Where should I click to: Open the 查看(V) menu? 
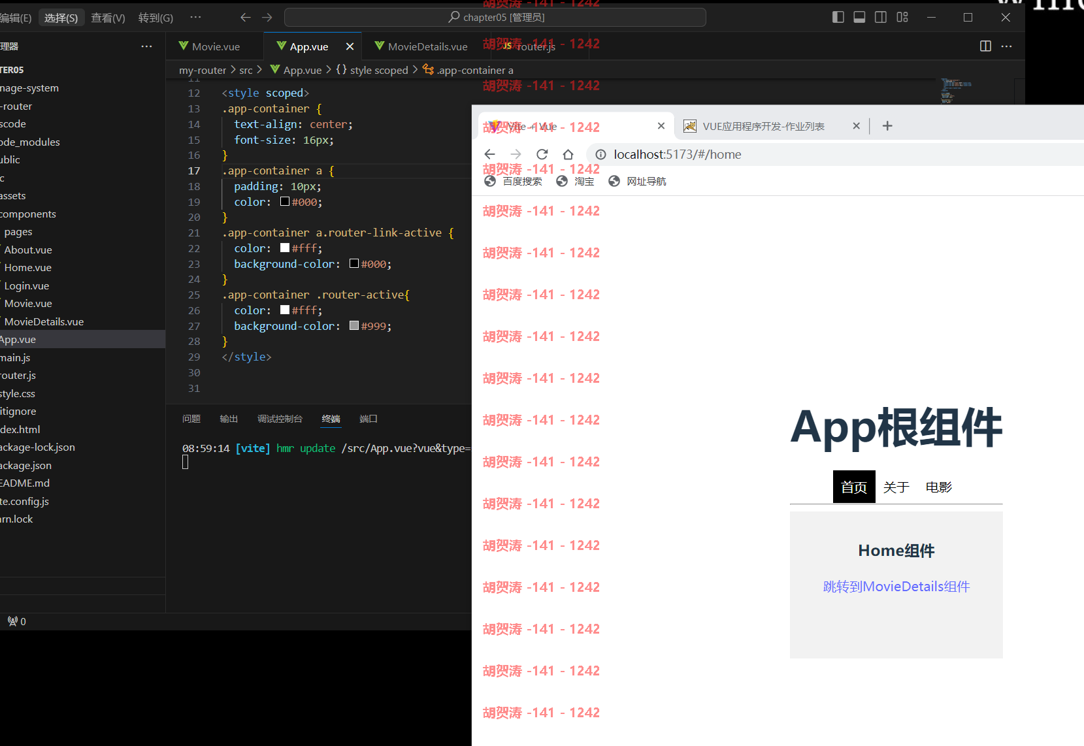pos(108,18)
